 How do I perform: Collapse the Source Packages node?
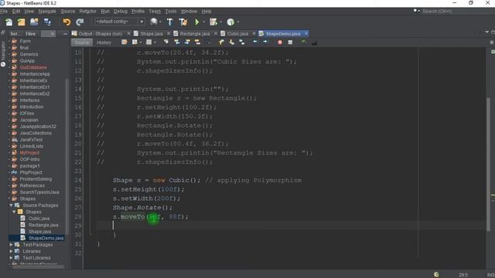click(x=11, y=205)
